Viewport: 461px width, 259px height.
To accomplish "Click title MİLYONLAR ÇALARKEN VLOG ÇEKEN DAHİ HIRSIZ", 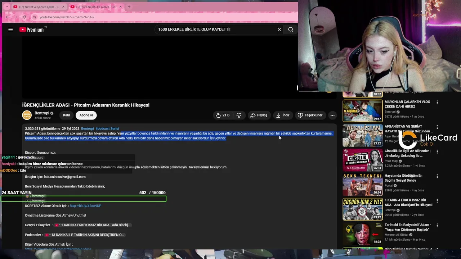I will coord(407,104).
